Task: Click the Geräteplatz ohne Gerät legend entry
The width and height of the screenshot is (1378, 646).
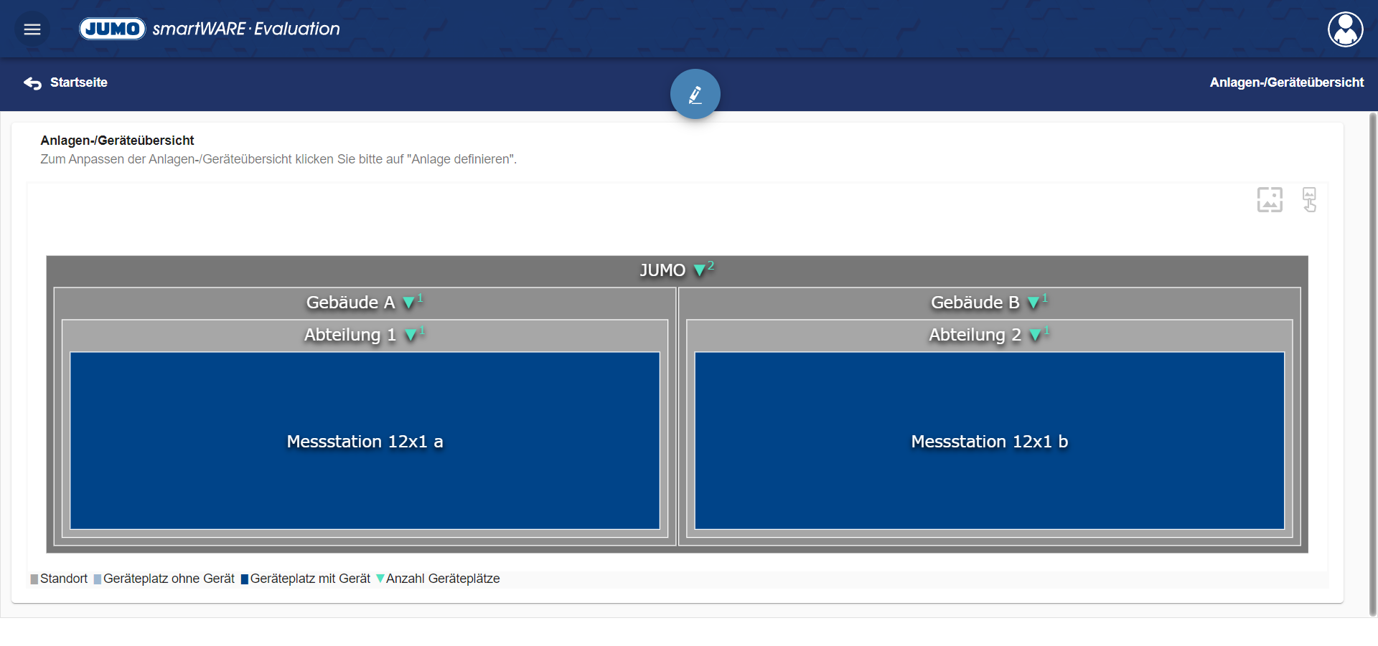Action: coord(164,579)
